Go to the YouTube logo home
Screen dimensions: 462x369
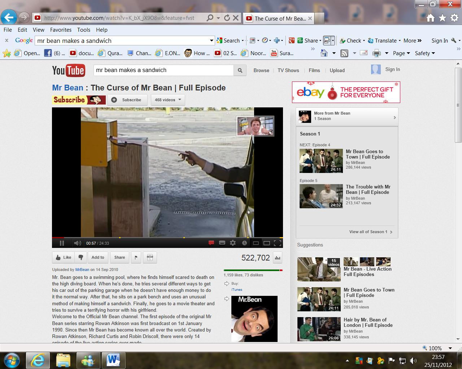(x=69, y=70)
